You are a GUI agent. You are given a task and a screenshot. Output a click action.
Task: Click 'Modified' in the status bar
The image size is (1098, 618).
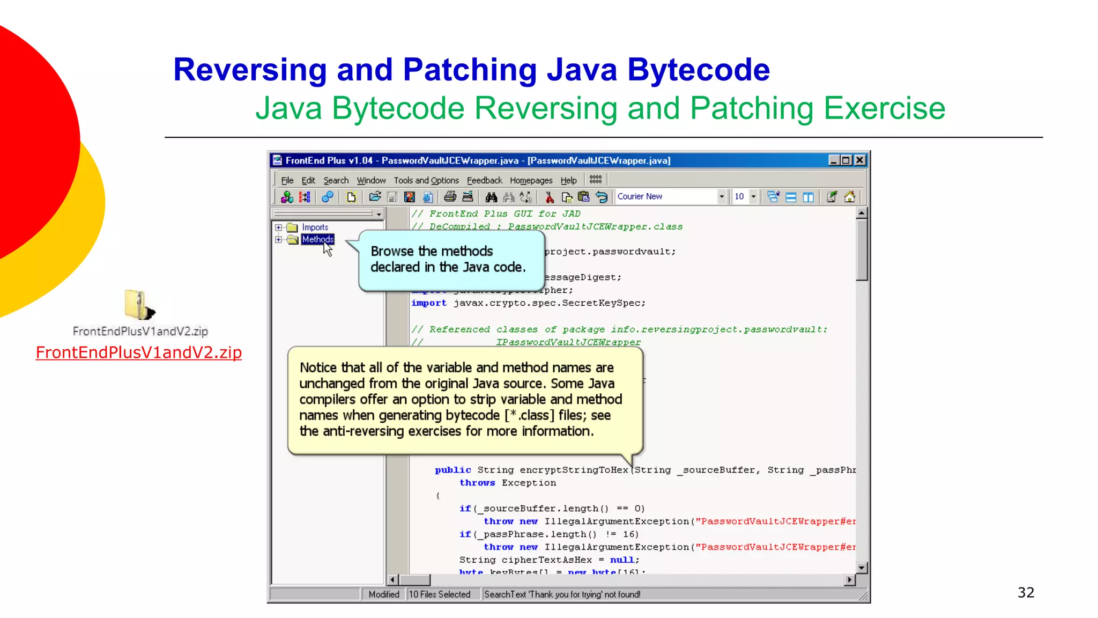[x=384, y=594]
